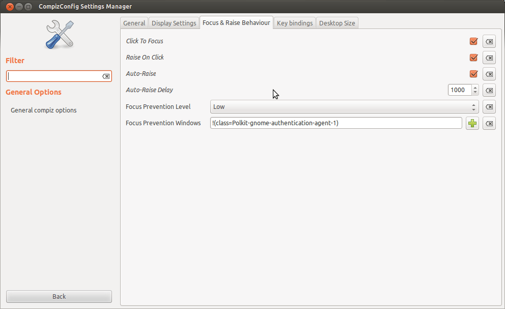Click the General Options heading
Screen dimensions: 505x309
34,92
